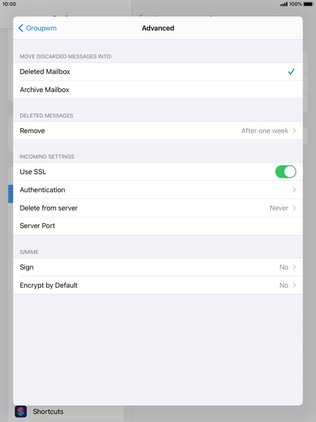Tap the clock time in status bar

(x=9, y=4)
